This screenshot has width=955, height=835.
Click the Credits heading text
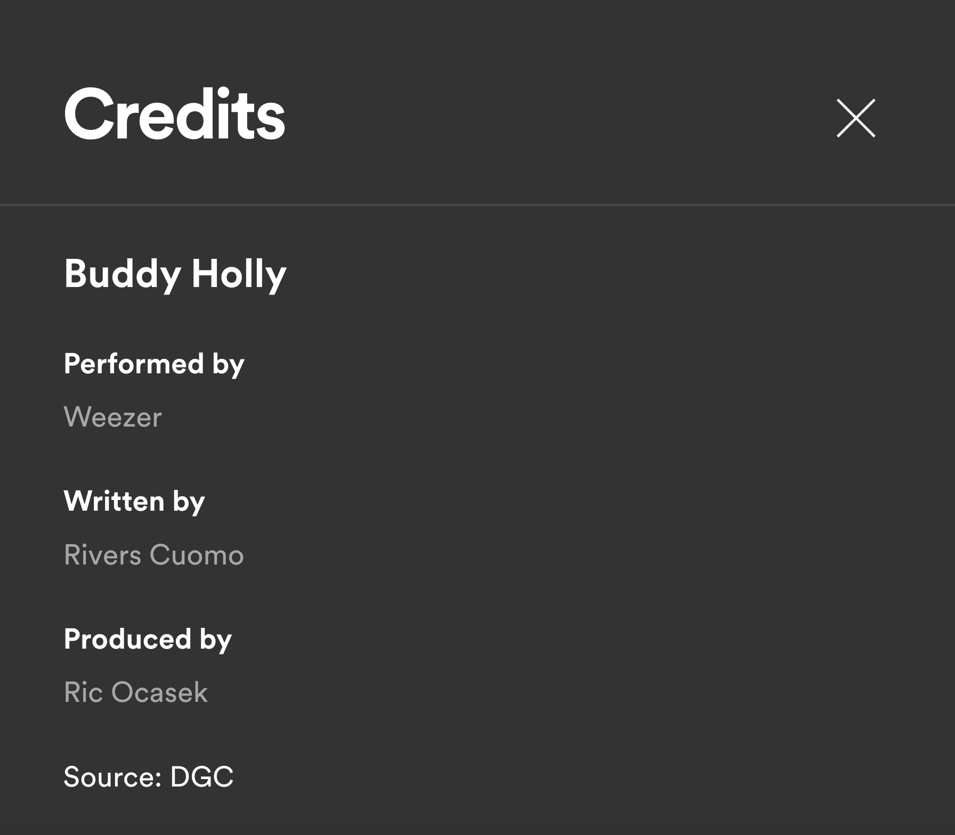pyautogui.click(x=174, y=115)
